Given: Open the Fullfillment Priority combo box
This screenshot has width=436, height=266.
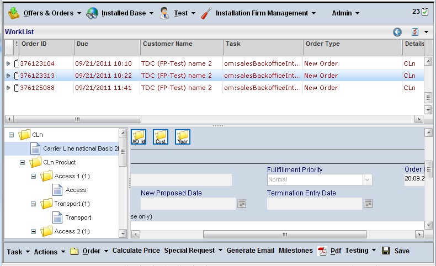Looking at the screenshot, I should tap(367, 180).
